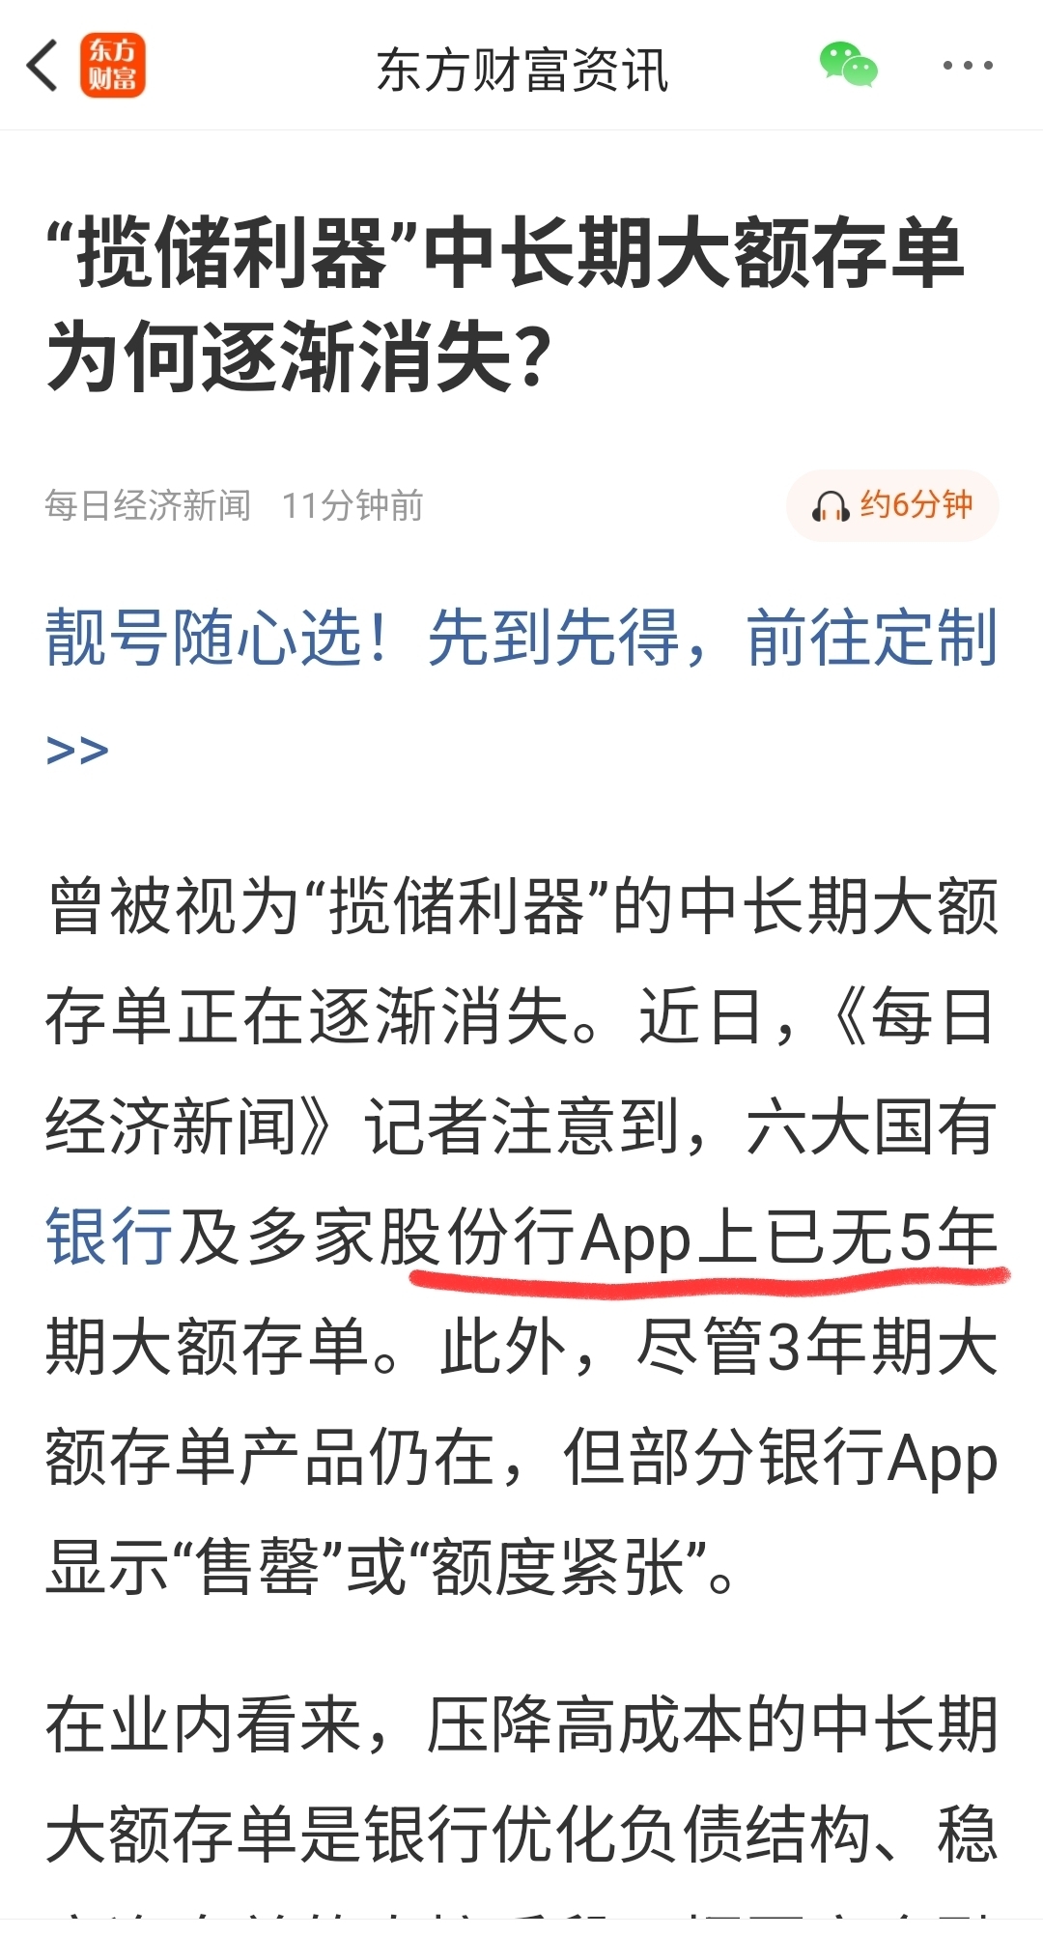The height and width of the screenshot is (1936, 1043).
Task: Tap the red-underlined text 份行App上已无5年
Action: pyautogui.click(x=722, y=1237)
